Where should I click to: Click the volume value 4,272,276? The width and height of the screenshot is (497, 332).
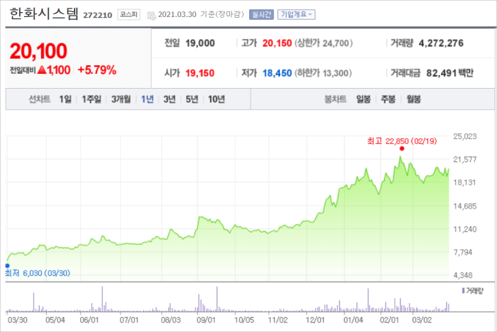point(441,43)
